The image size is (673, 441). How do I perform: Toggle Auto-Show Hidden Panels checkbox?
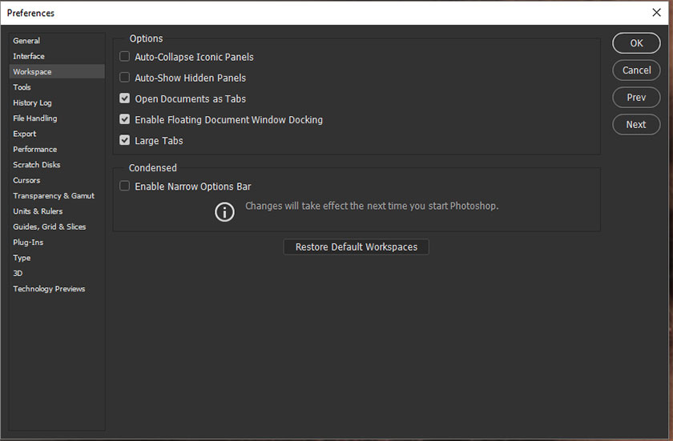click(x=124, y=78)
